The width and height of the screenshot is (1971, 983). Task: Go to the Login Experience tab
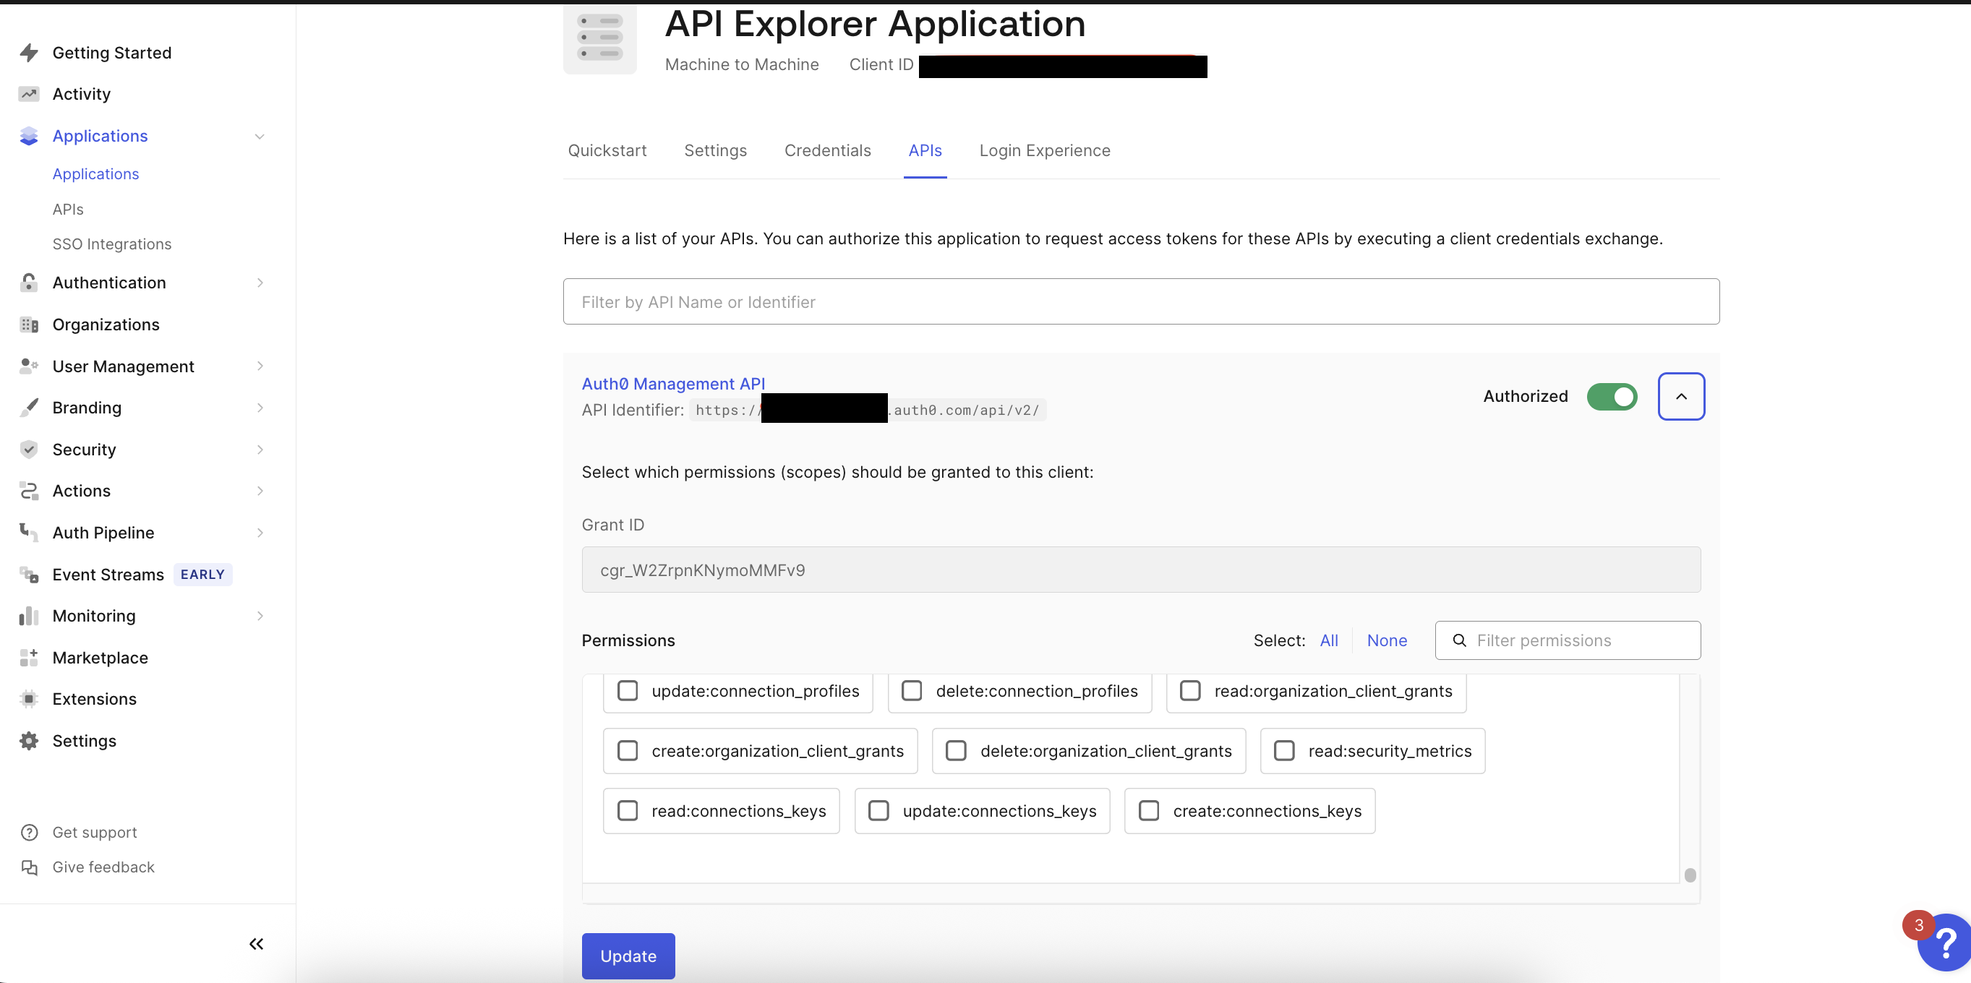pyautogui.click(x=1044, y=150)
